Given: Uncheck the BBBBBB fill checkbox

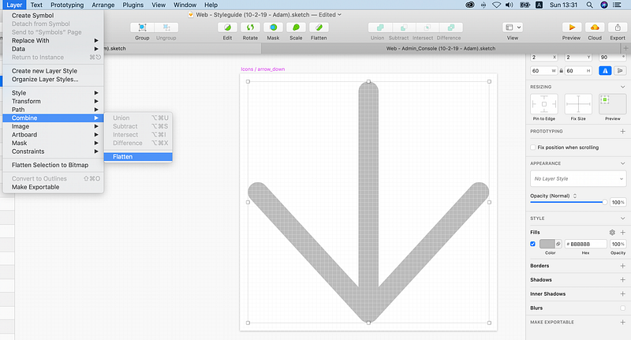Looking at the screenshot, I should coord(533,244).
